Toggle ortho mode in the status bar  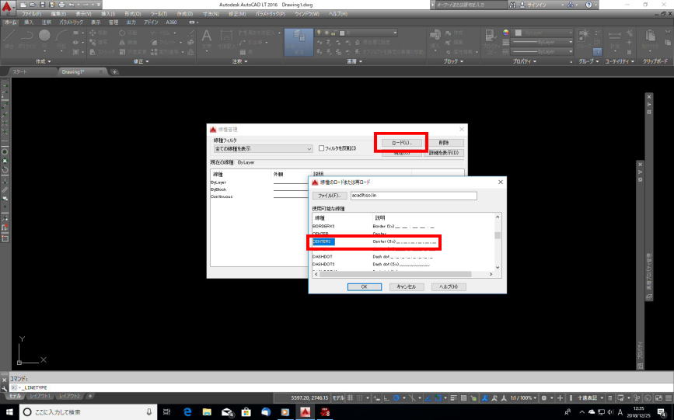tap(386, 398)
